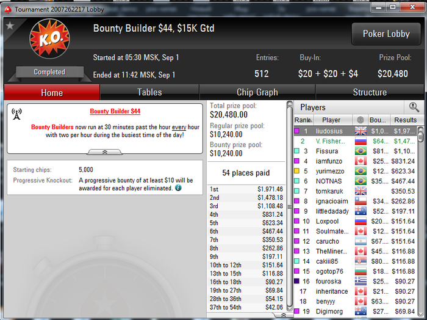Collapse the prize payouts list chevron
Screen dimensions: 427x320
click(x=284, y=315)
